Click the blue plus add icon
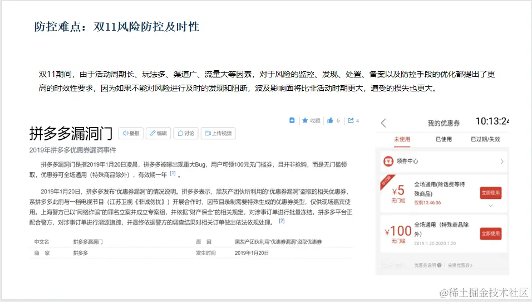This screenshot has width=532, height=302. coord(292,120)
